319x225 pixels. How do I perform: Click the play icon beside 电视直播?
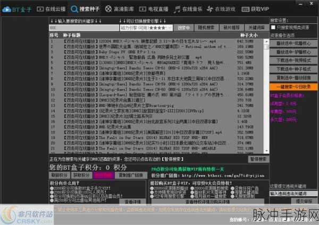click(x=142, y=9)
